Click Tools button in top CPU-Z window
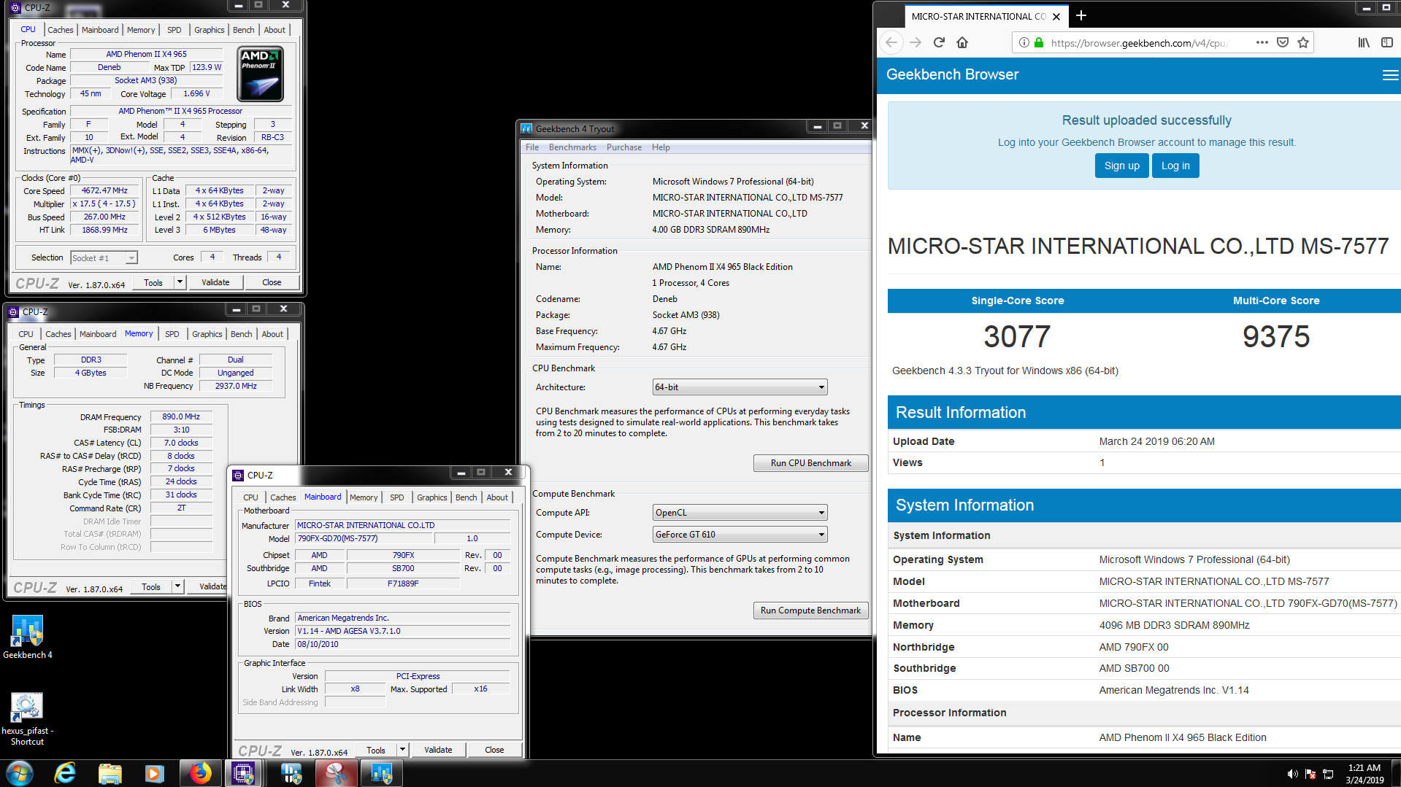Screen dimensions: 1401x787 153,282
